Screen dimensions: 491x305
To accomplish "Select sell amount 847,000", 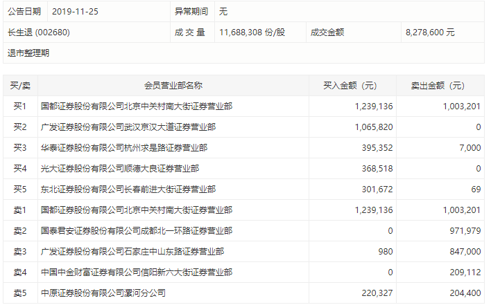I will coord(465,251).
